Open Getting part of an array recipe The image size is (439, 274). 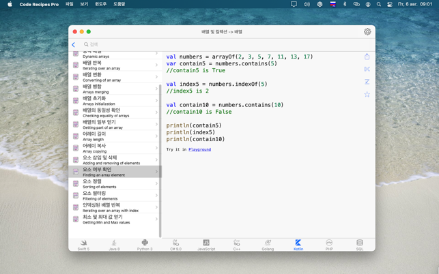tap(115, 125)
